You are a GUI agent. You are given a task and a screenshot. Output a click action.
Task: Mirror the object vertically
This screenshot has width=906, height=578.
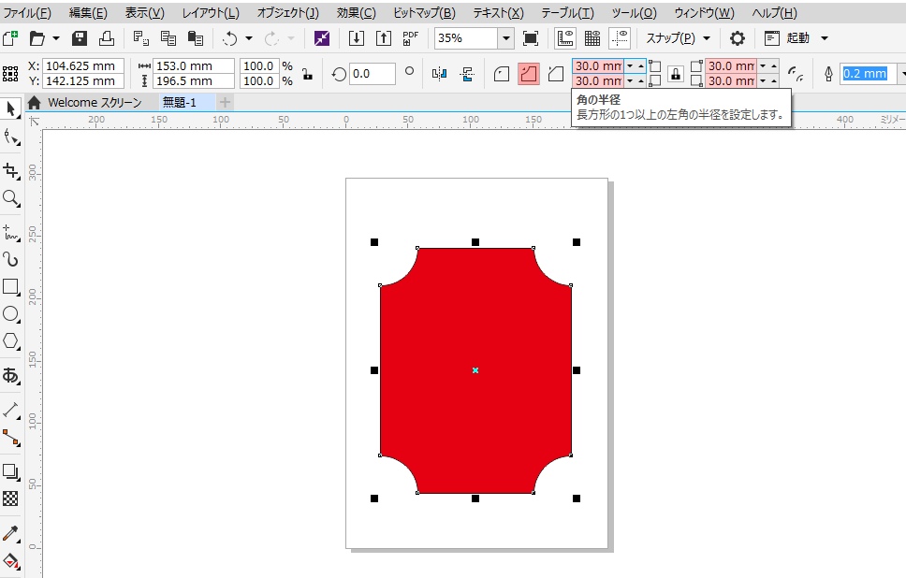[x=467, y=73]
